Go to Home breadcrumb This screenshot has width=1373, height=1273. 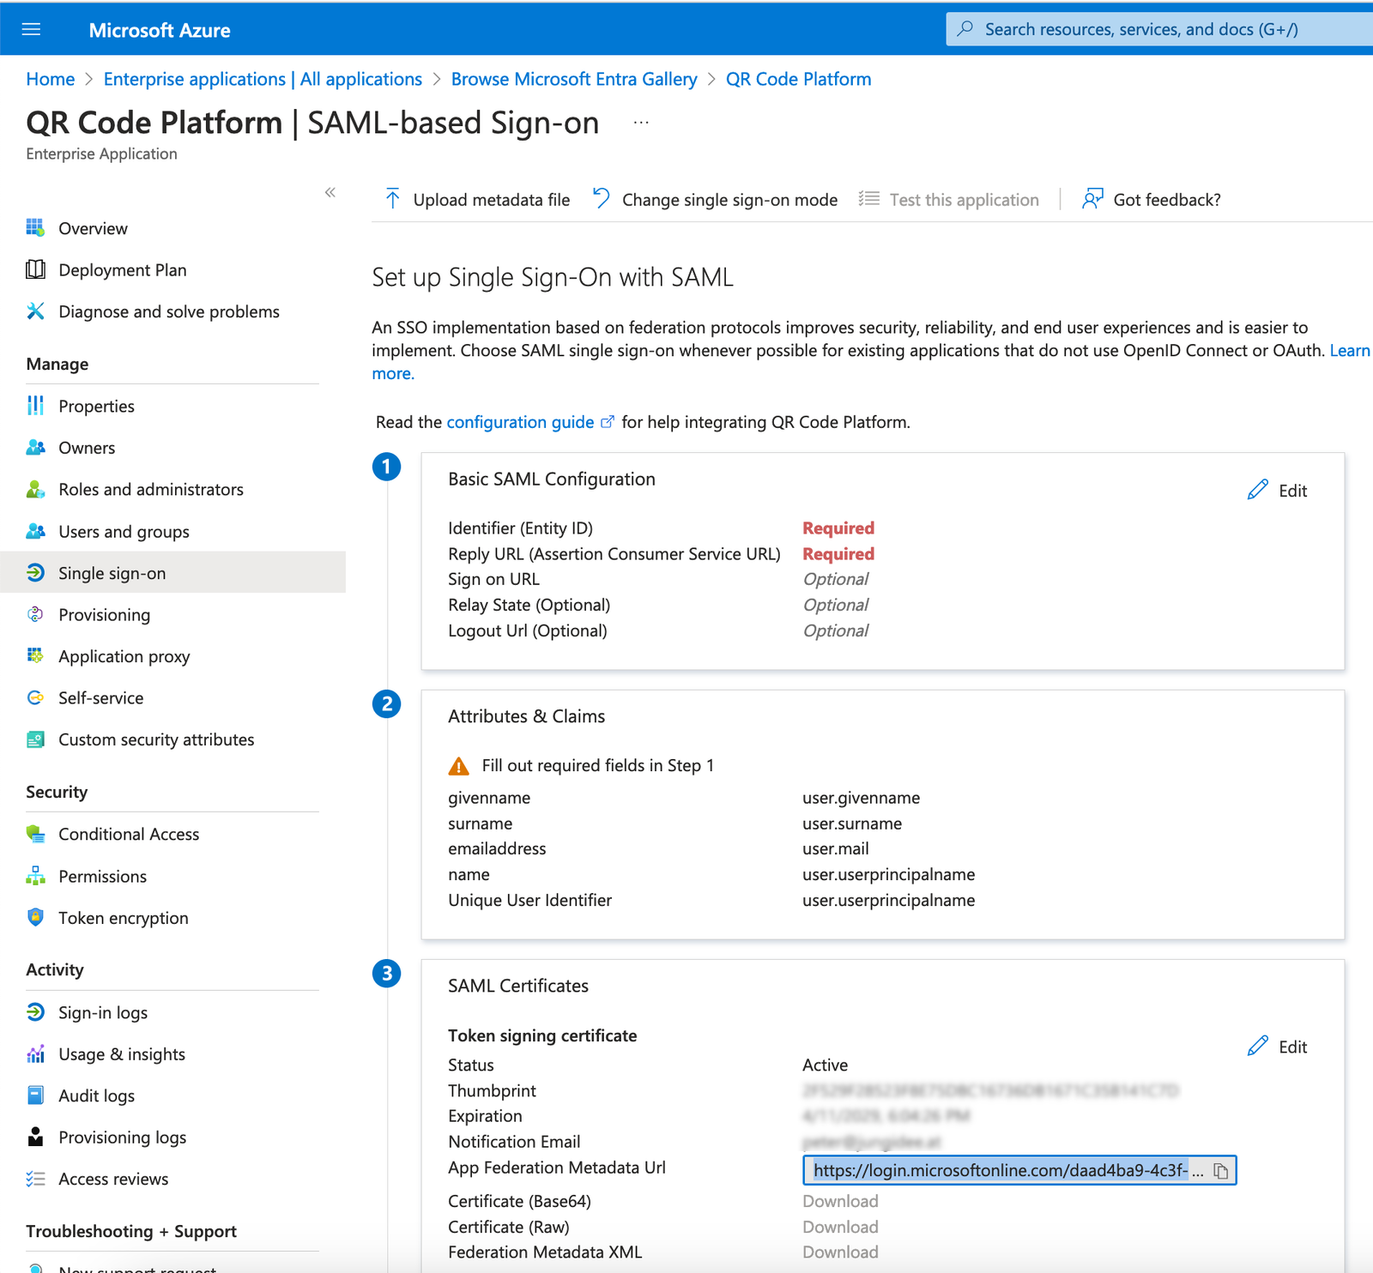pyautogui.click(x=51, y=79)
